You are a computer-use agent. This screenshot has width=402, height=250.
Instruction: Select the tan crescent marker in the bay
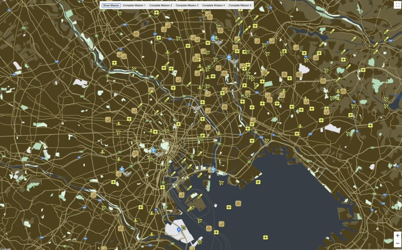(221, 224)
